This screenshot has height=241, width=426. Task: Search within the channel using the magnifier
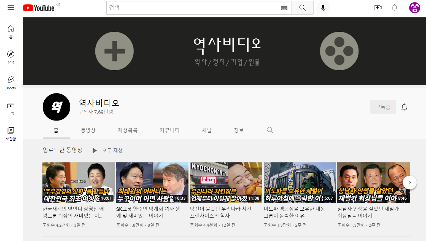coord(270,130)
